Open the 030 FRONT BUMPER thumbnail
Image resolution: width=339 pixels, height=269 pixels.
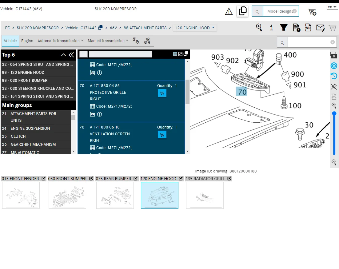[x=67, y=195]
